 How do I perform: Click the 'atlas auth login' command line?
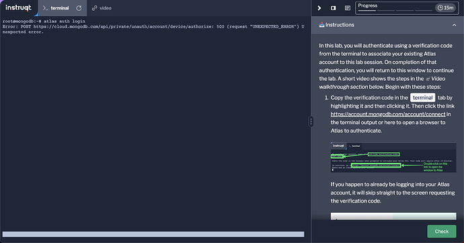tap(44, 22)
